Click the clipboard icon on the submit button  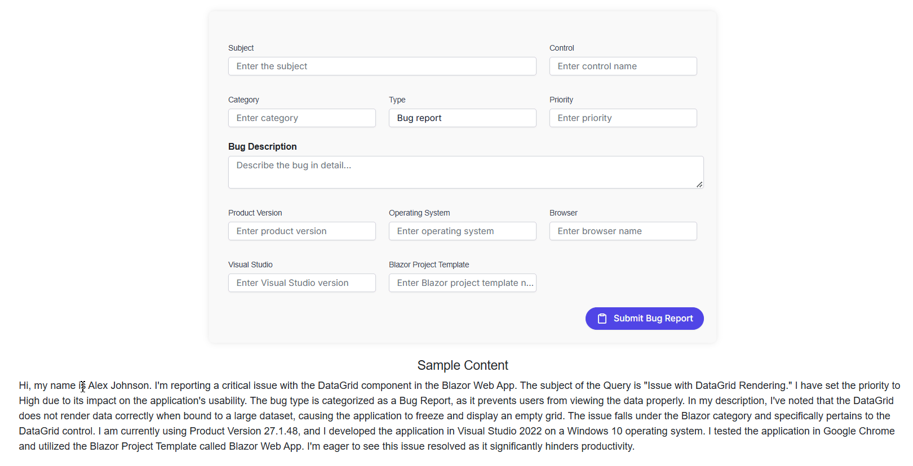click(x=602, y=319)
